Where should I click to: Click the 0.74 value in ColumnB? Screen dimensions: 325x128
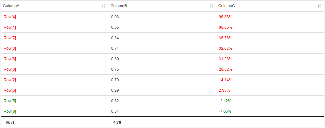coord(115,49)
